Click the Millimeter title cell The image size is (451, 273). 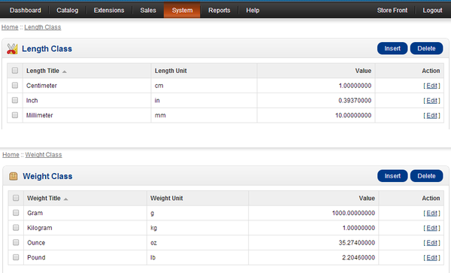(x=87, y=115)
